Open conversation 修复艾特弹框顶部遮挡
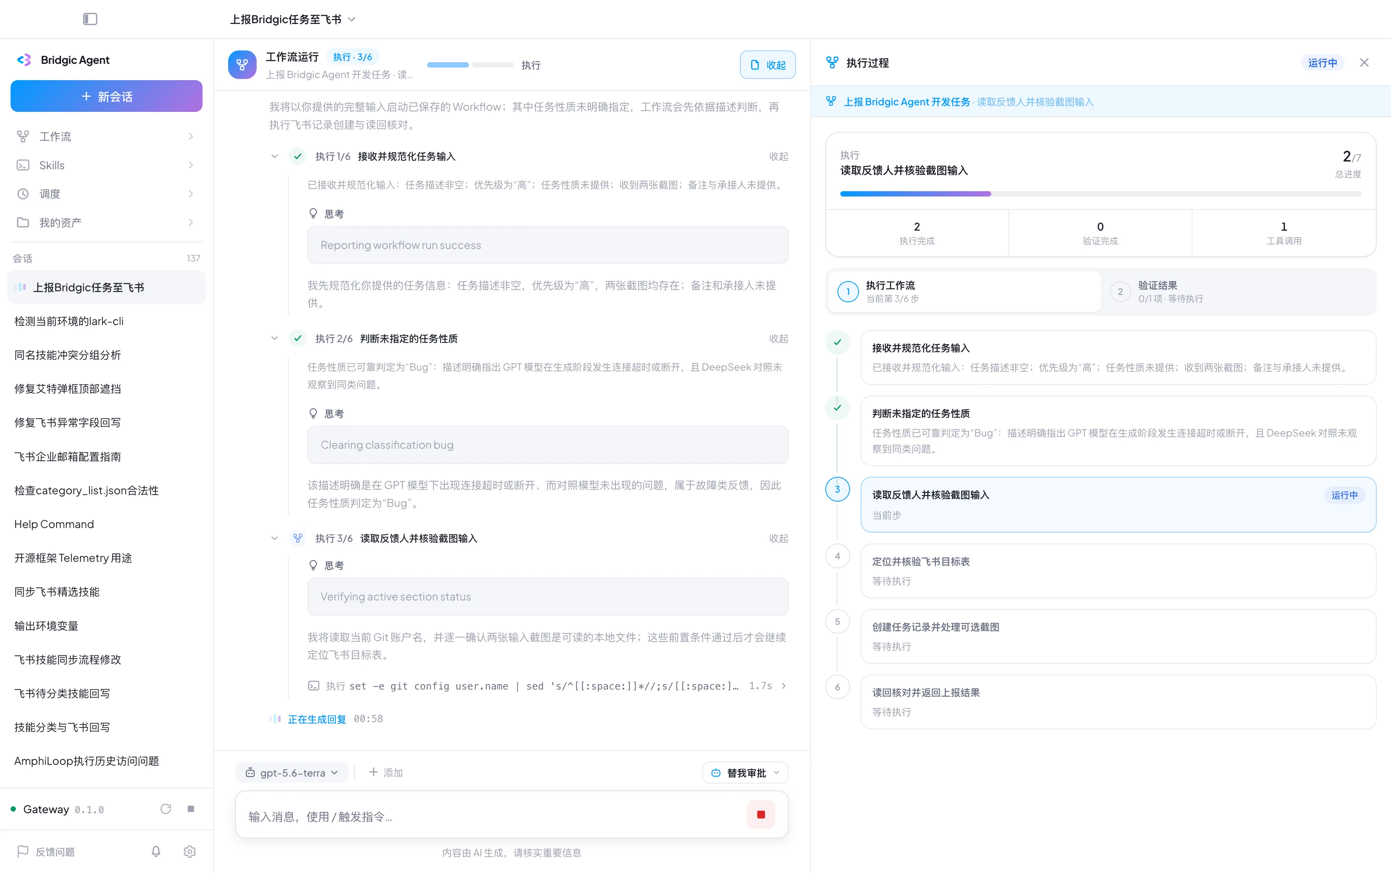Screen dimensions: 1391x873 pyautogui.click(x=106, y=388)
